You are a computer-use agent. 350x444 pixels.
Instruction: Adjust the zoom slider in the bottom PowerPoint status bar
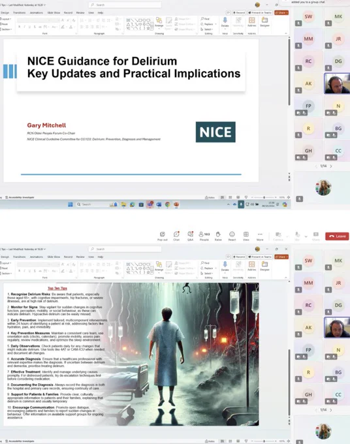(264, 441)
